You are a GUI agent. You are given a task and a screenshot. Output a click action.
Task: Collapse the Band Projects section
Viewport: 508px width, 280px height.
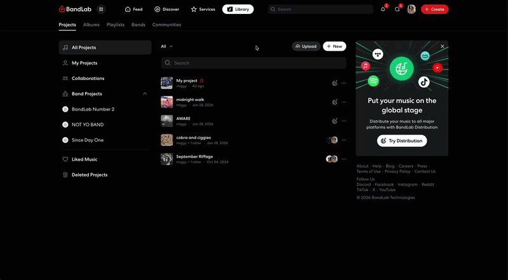(x=145, y=94)
